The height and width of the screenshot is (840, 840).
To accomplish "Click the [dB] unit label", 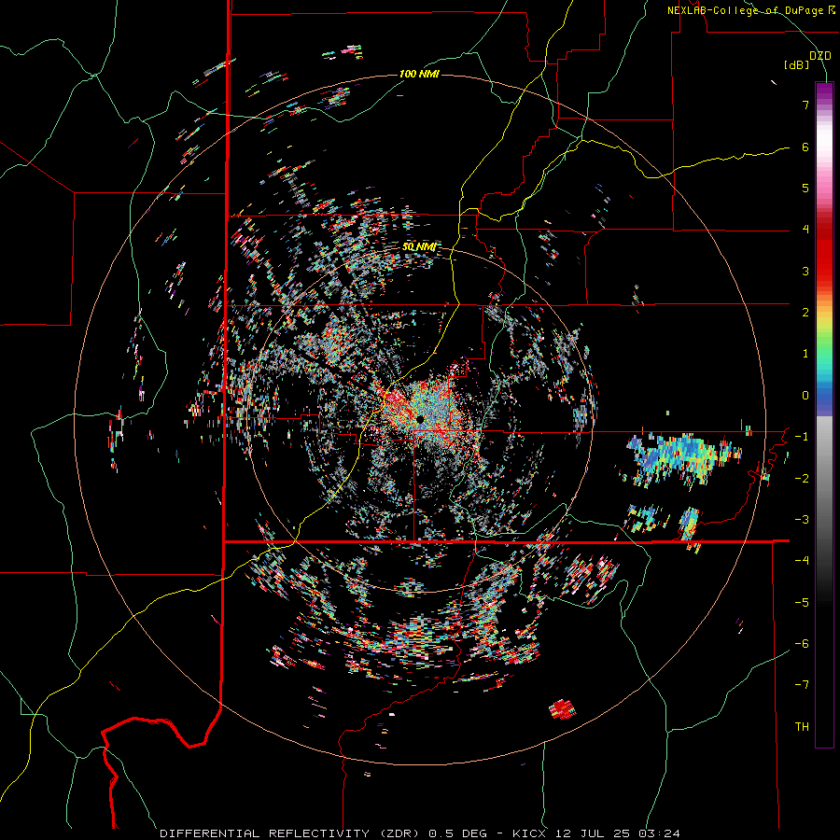I will point(797,65).
